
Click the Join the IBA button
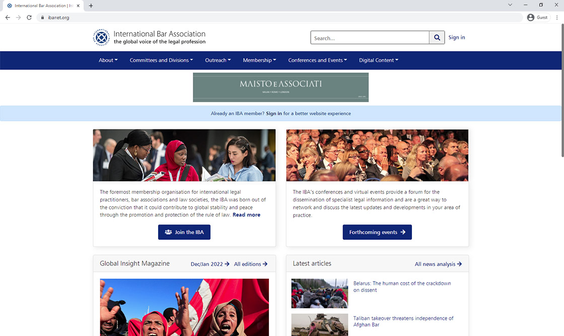184,232
